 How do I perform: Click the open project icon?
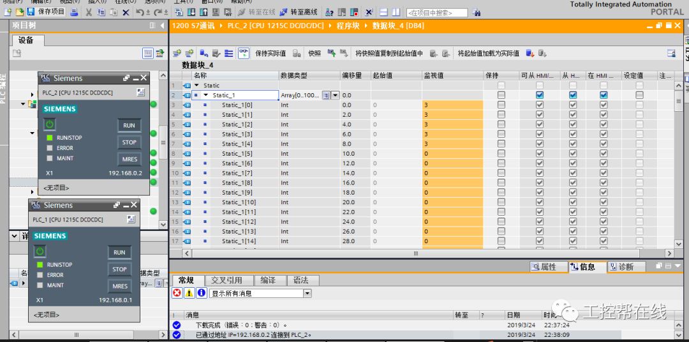(x=19, y=12)
